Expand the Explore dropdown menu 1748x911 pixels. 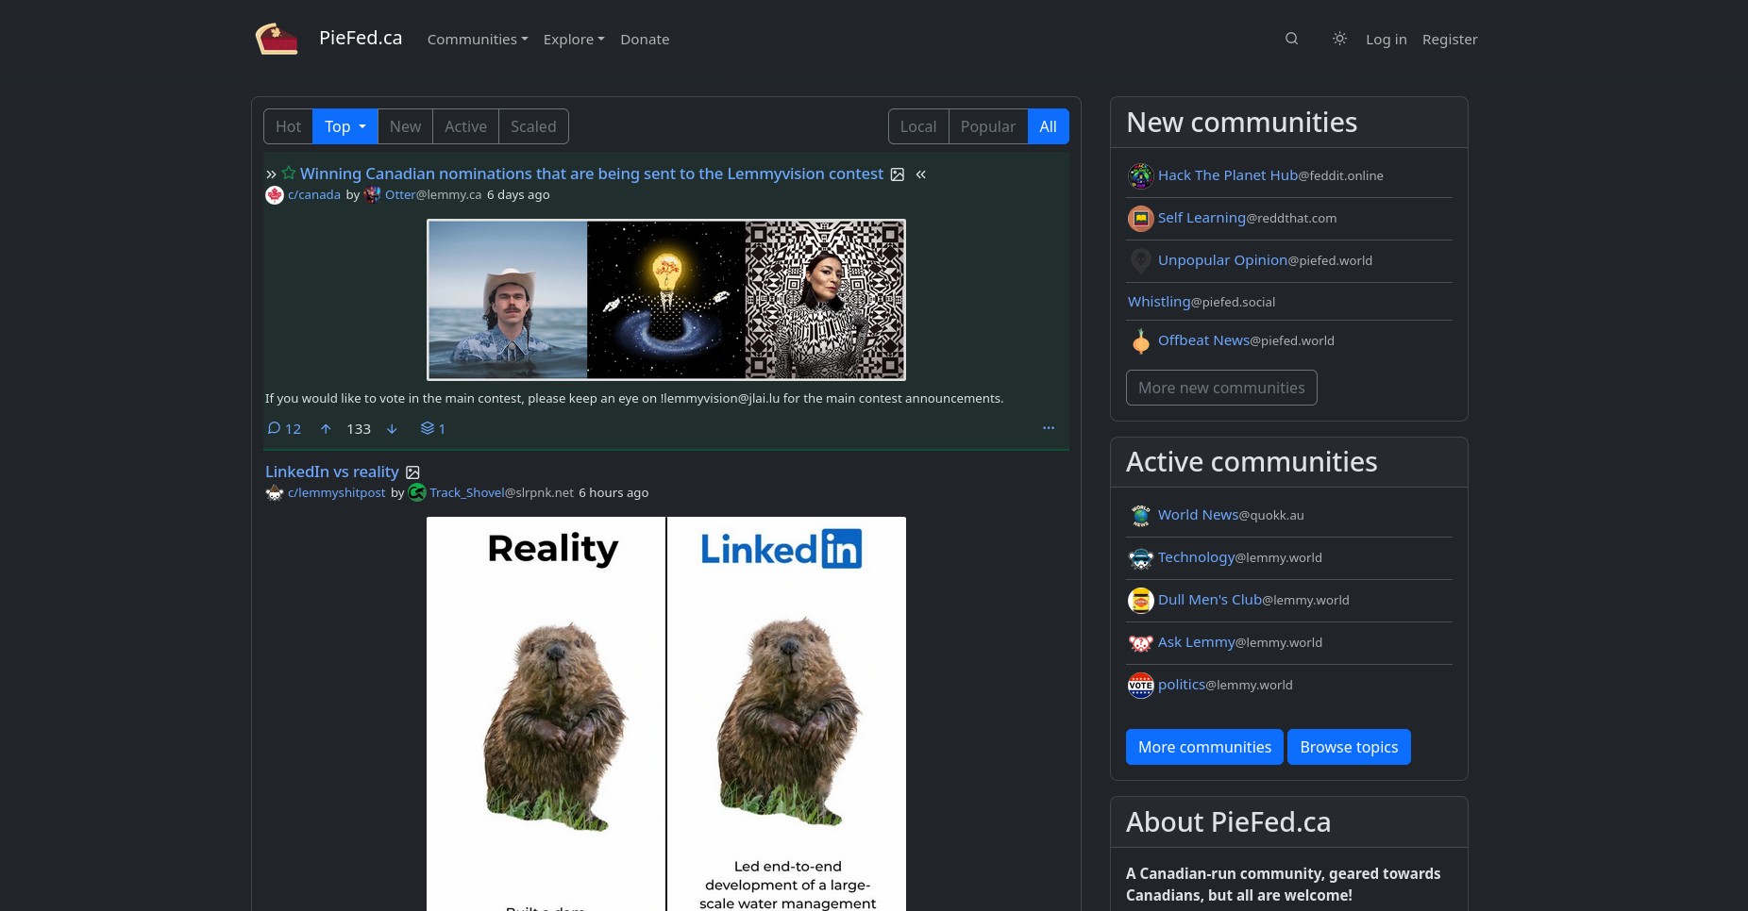(574, 39)
